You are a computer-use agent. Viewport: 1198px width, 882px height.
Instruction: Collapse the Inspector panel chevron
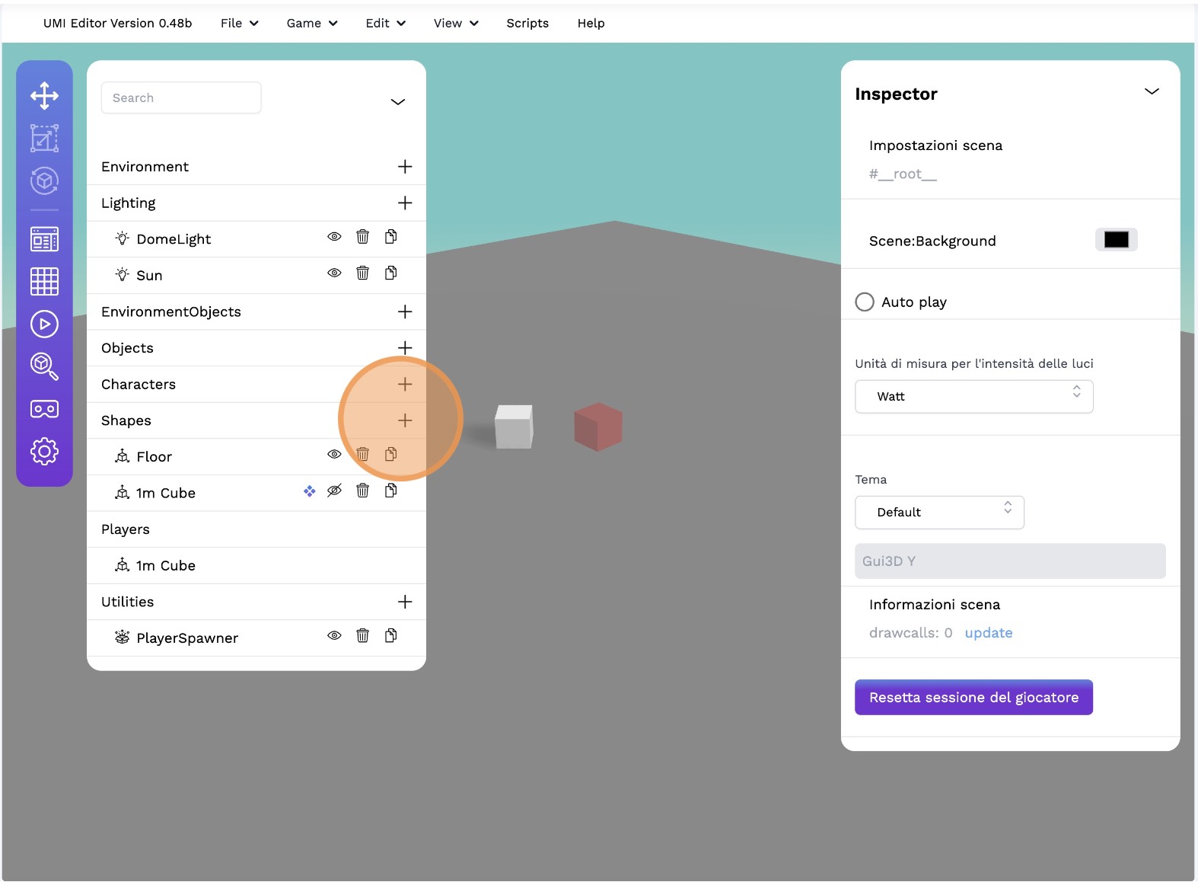pos(1152,91)
